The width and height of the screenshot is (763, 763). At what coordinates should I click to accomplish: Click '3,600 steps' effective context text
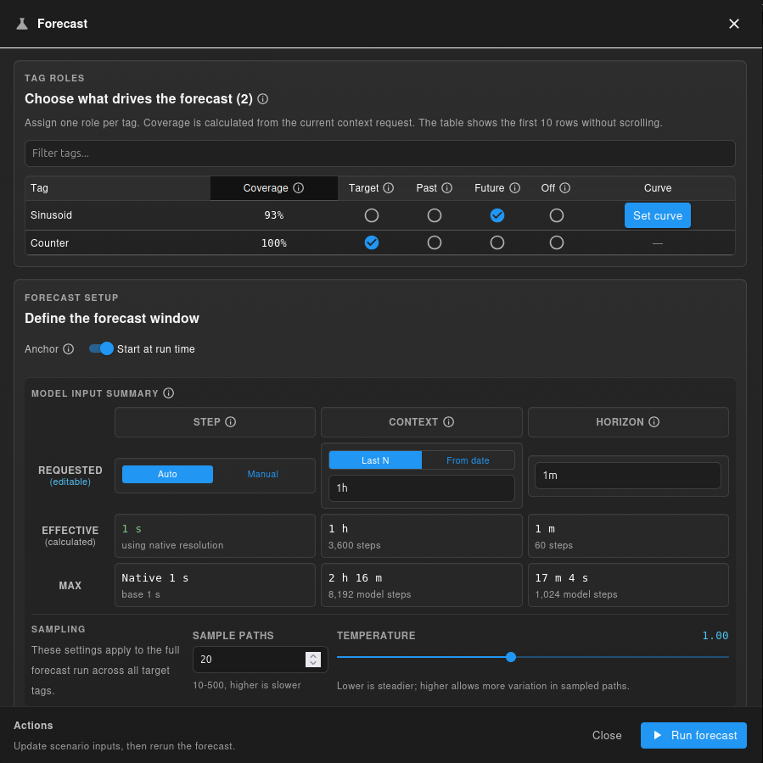(x=354, y=545)
